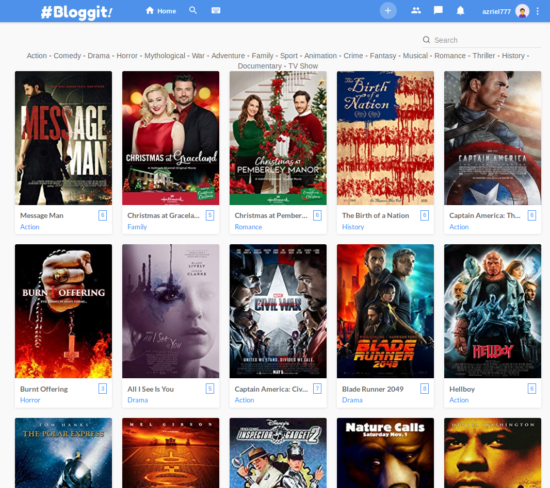Click the azriel777 user avatar
The image size is (550, 488).
[x=522, y=11]
